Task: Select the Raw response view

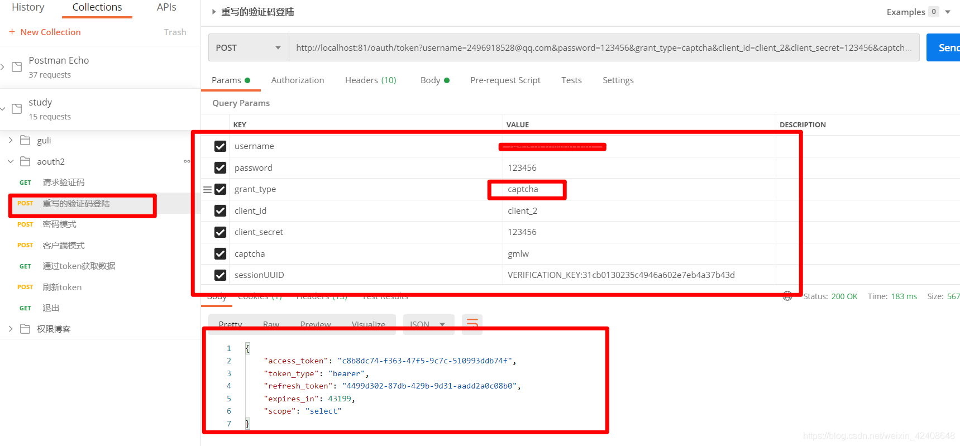Action: 271,324
